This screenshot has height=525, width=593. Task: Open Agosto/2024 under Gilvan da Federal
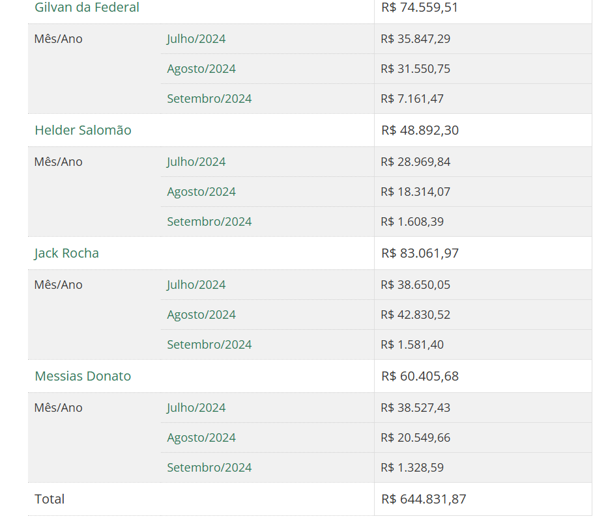point(201,69)
